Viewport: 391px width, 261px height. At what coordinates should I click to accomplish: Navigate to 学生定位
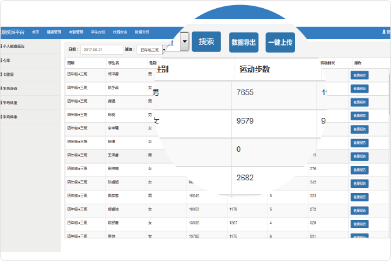[98, 32]
